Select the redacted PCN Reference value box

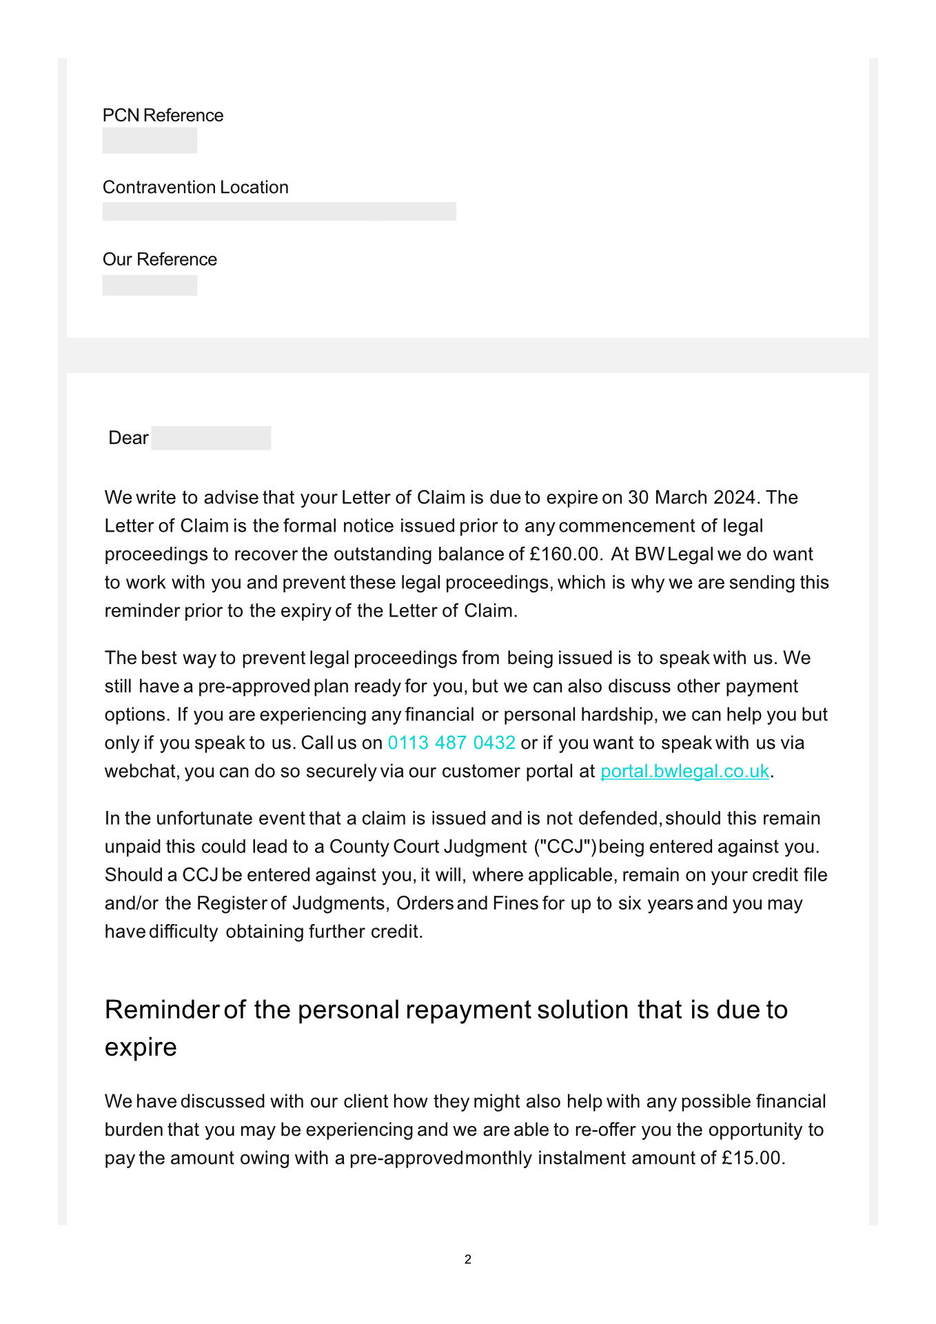pos(150,140)
